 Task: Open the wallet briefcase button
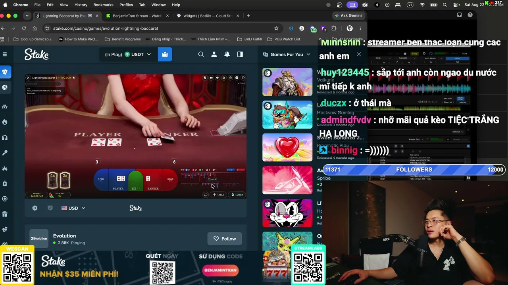[x=165, y=54]
